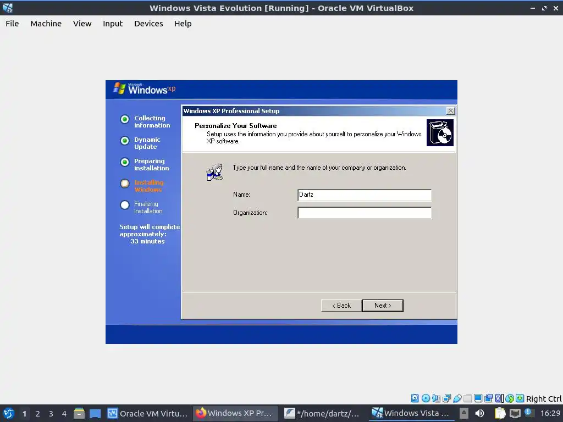Click the optical disc indicator icon
The height and width of the screenshot is (422, 563).
tap(426, 398)
